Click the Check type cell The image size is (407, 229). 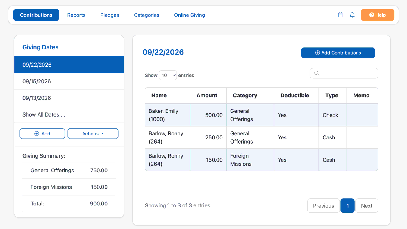point(333,115)
